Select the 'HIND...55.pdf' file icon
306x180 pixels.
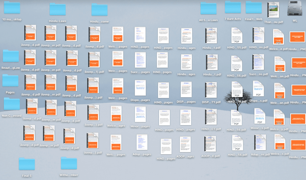(237, 35)
